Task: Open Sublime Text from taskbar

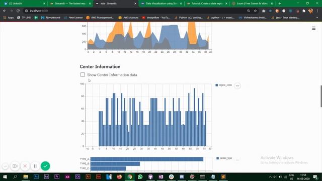Action: point(223,176)
